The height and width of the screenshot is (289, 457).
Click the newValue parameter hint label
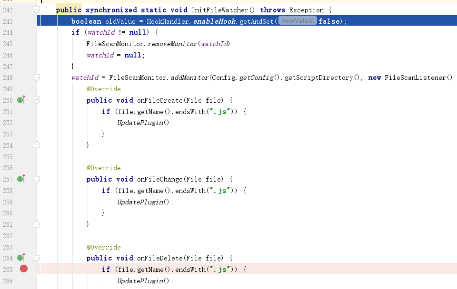click(x=298, y=21)
